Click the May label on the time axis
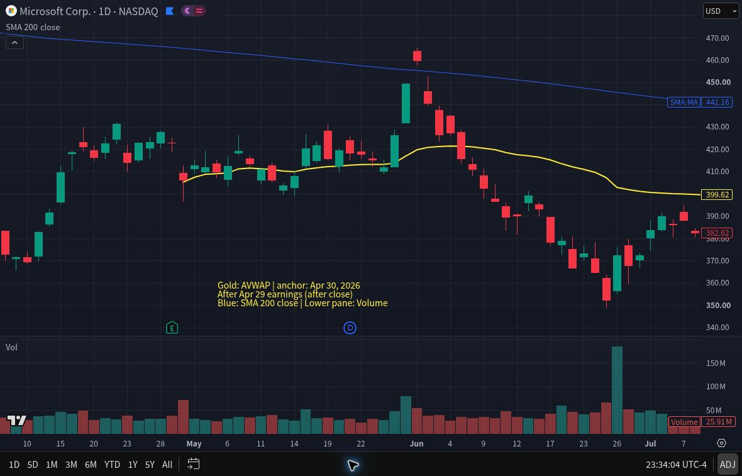The image size is (742, 476). [194, 444]
